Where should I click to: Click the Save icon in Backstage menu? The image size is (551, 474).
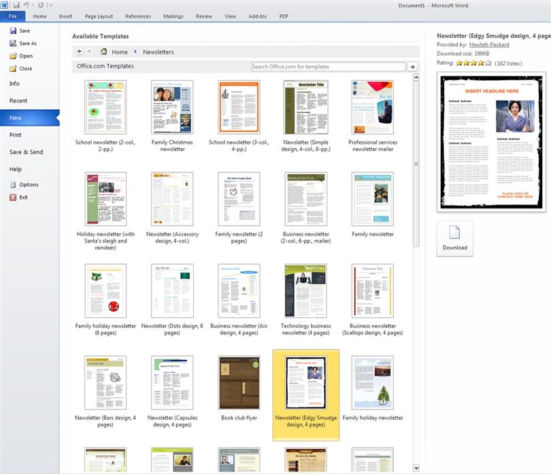tap(13, 31)
